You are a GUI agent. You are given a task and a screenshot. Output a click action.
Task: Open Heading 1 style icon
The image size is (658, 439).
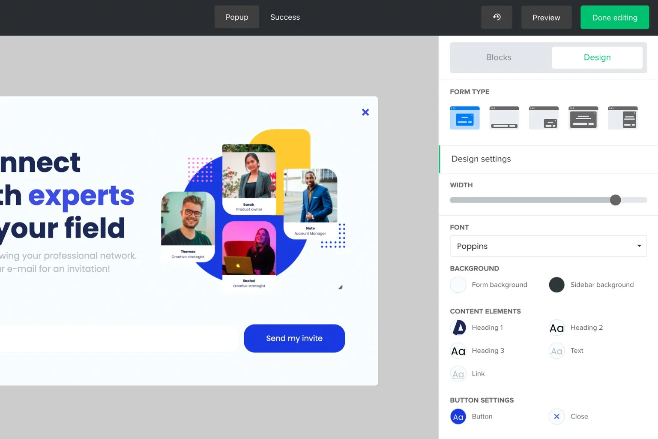point(458,328)
